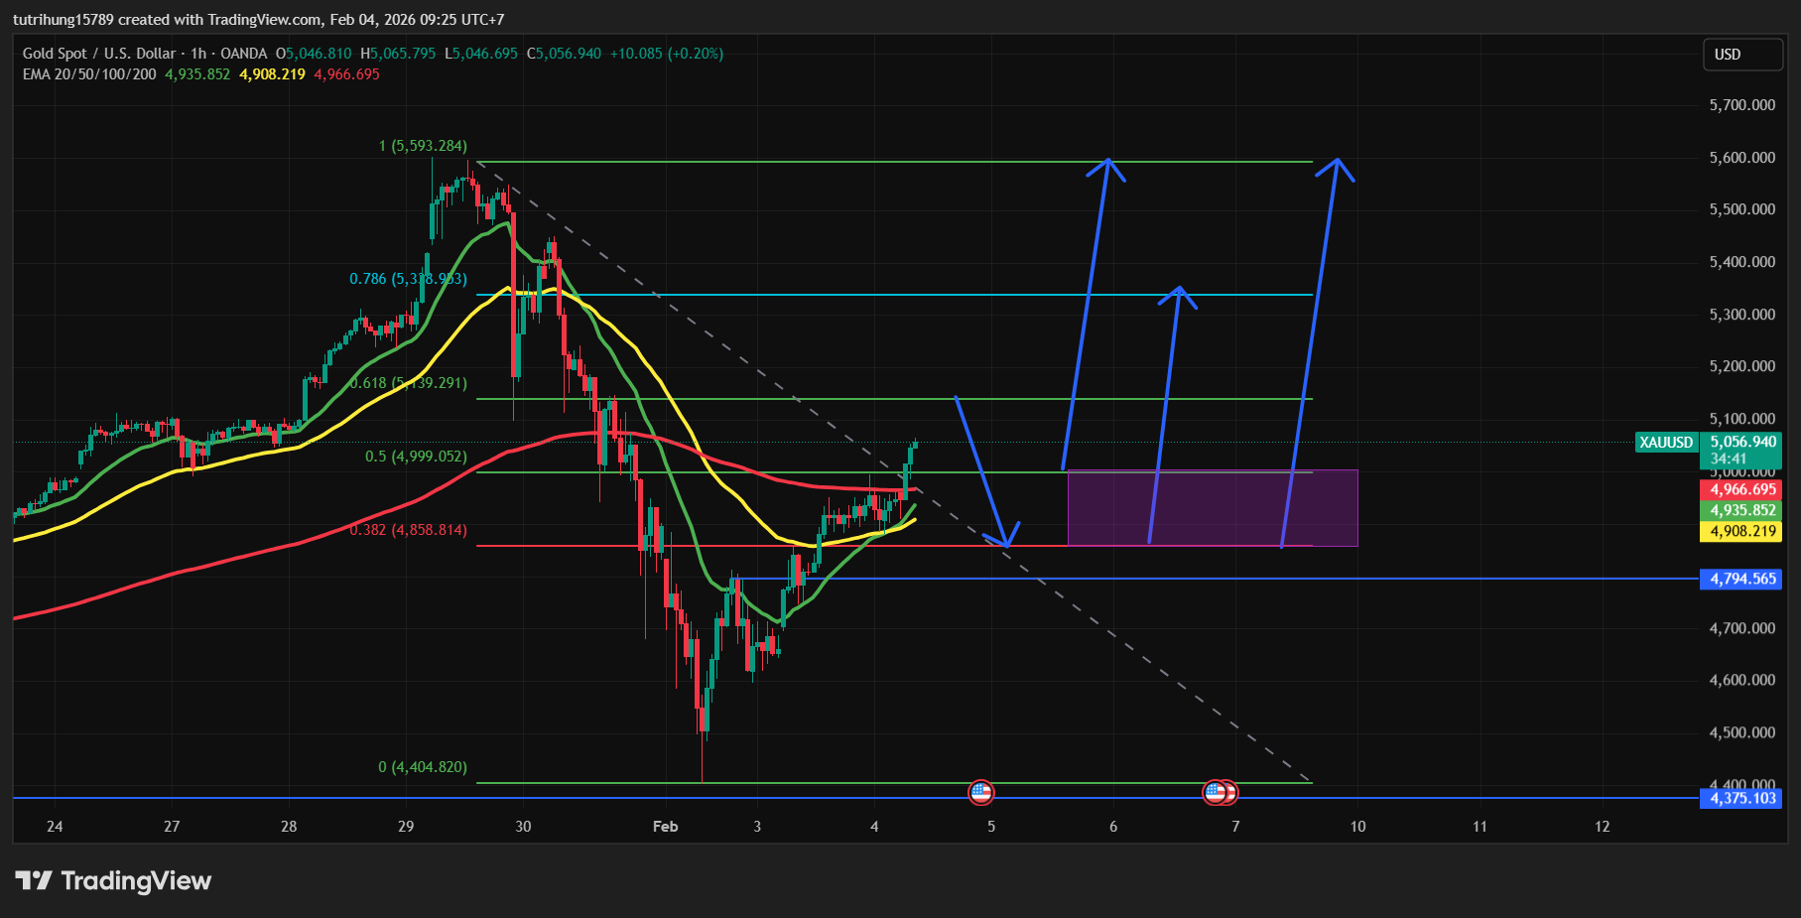Screen dimensions: 1801x918
Task: Click the red 4,966.695 EMA price tag
Action: (x=1741, y=489)
